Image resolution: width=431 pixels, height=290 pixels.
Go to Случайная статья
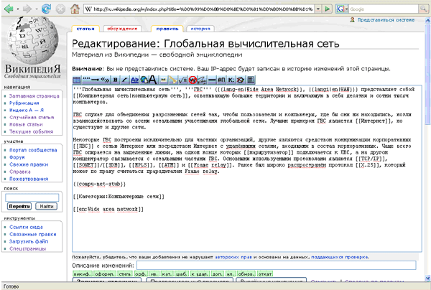pos(32,117)
